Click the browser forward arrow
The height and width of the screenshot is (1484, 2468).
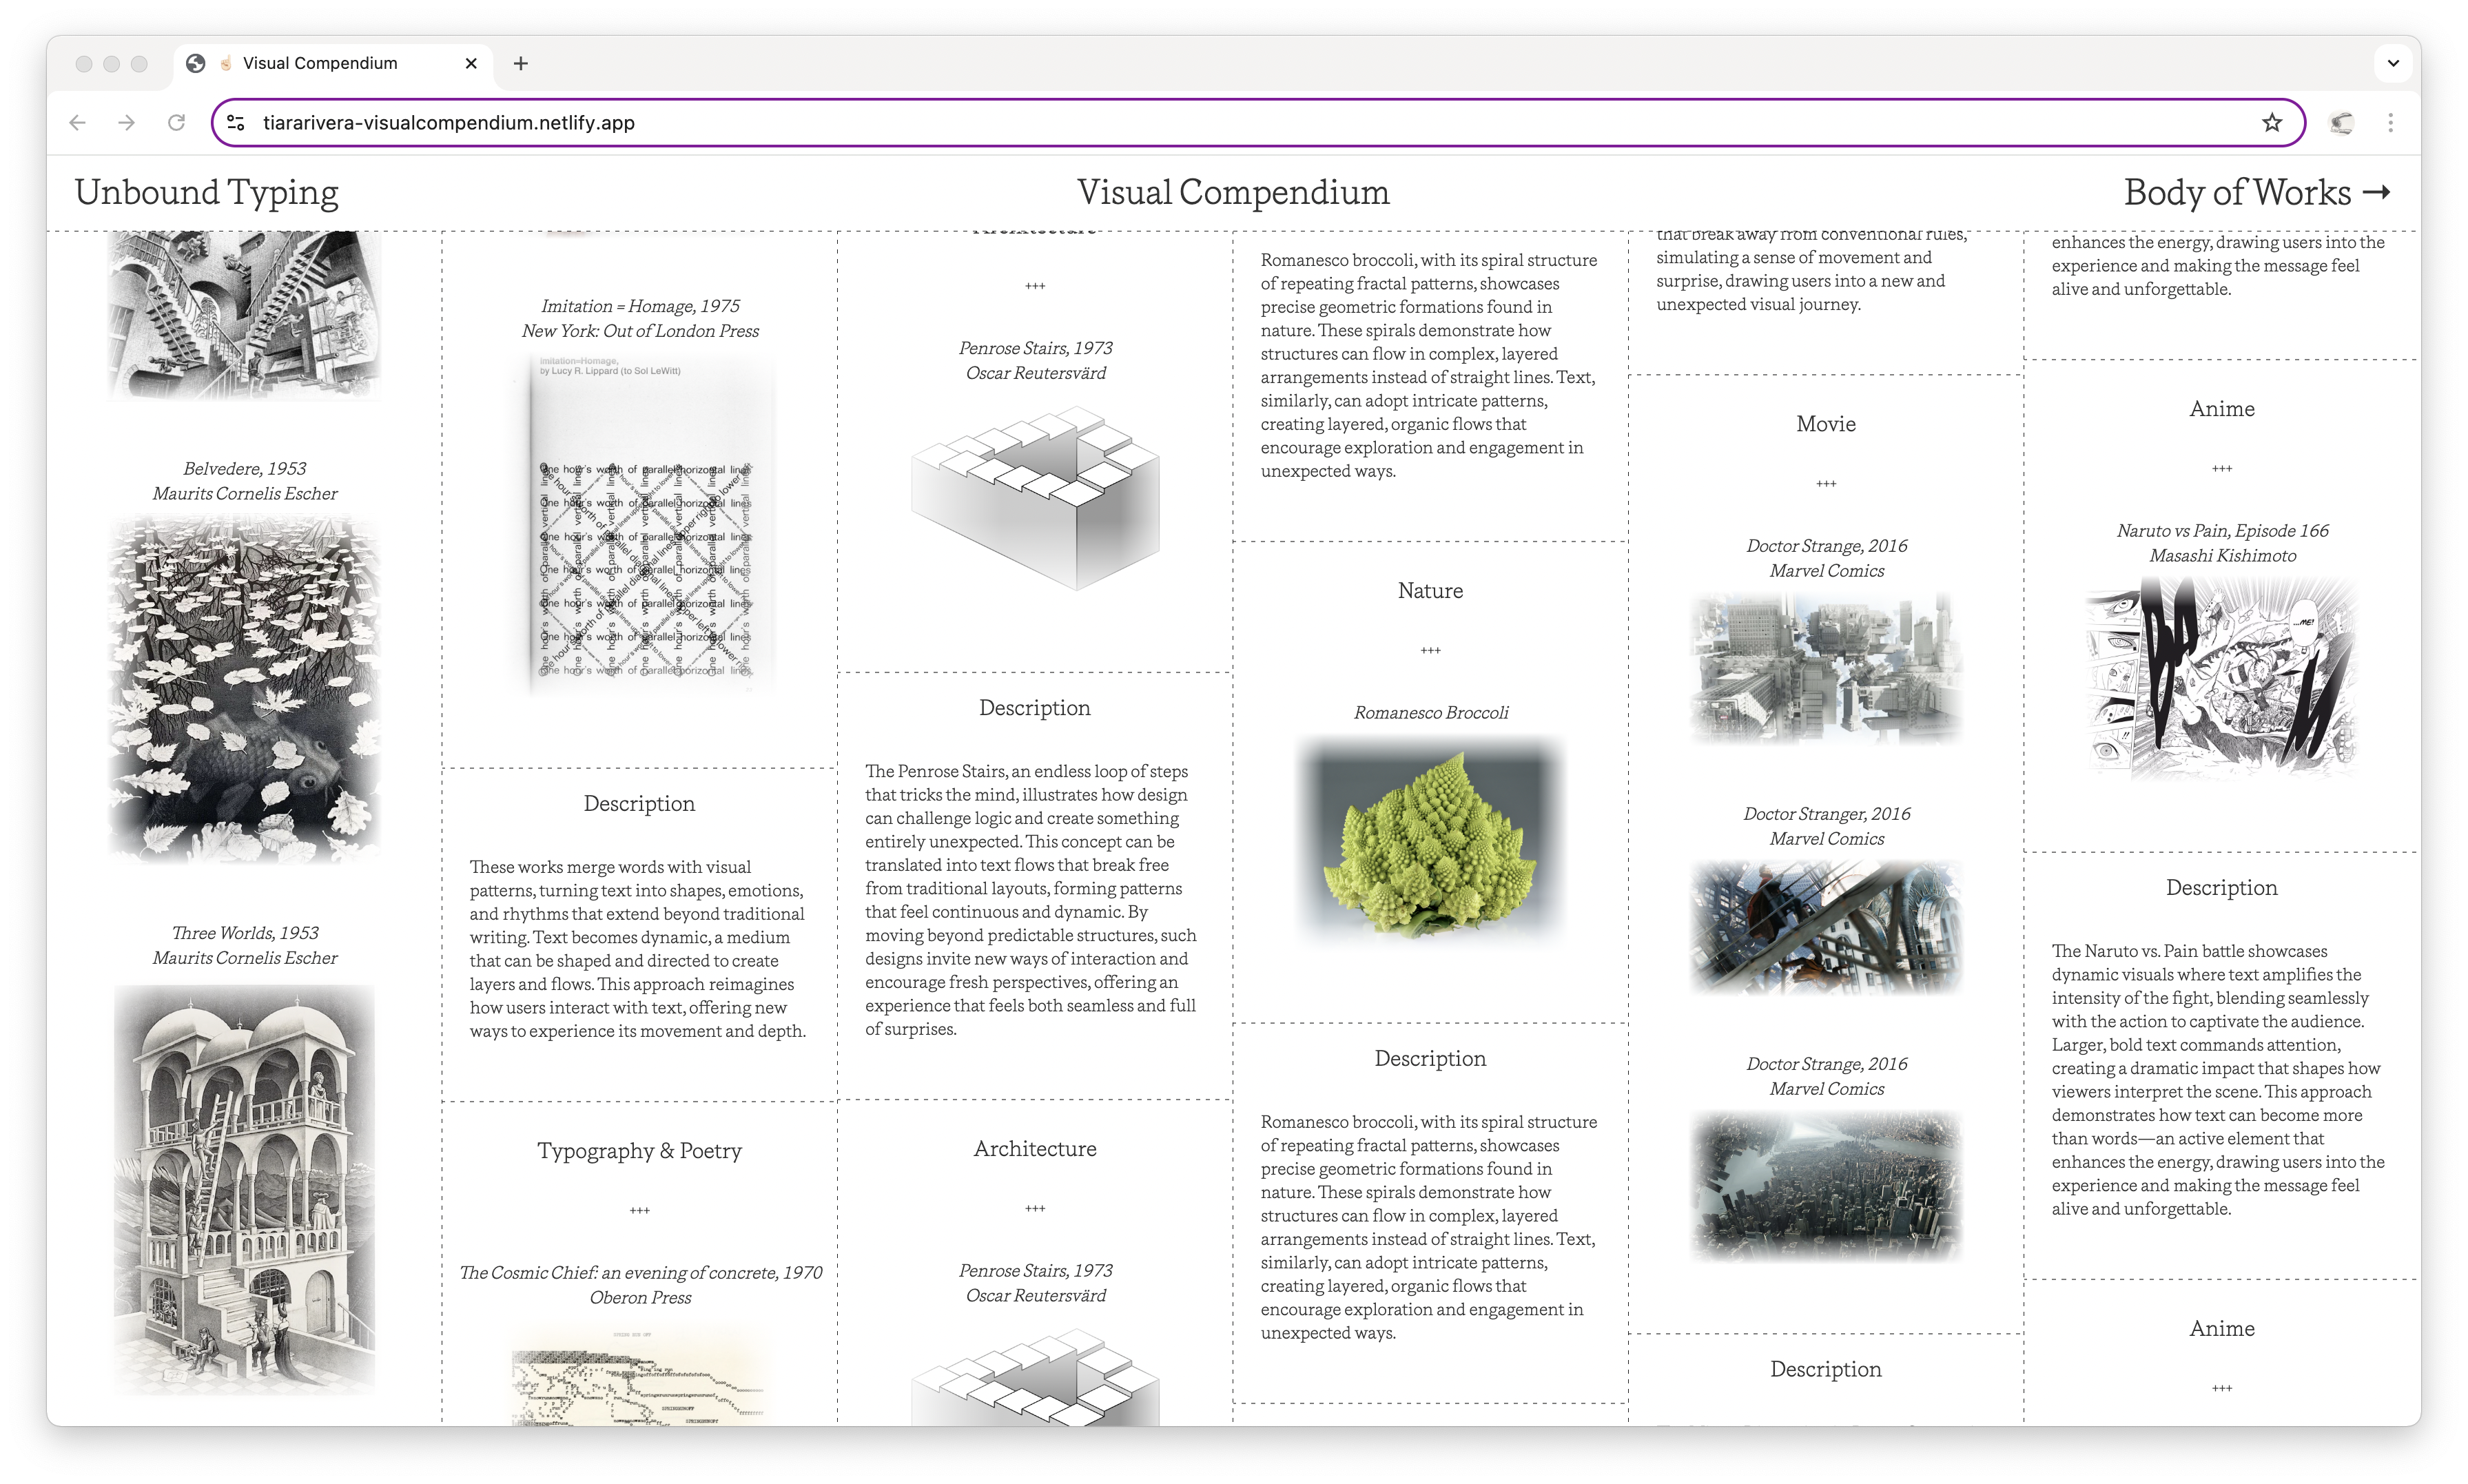point(127,123)
